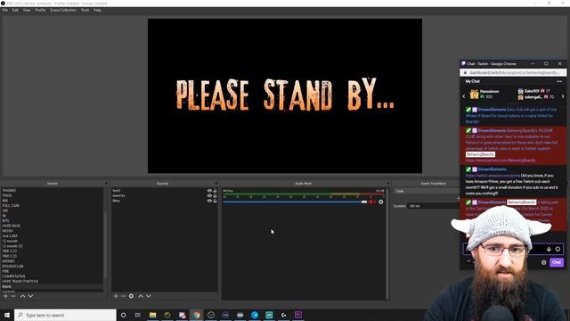Open Task View on taskbar
Screen dimensions: 570x321
point(138,315)
